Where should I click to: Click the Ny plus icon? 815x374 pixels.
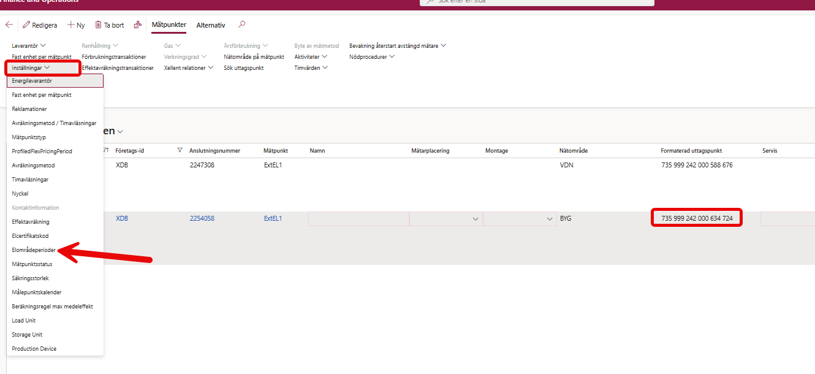[71, 25]
